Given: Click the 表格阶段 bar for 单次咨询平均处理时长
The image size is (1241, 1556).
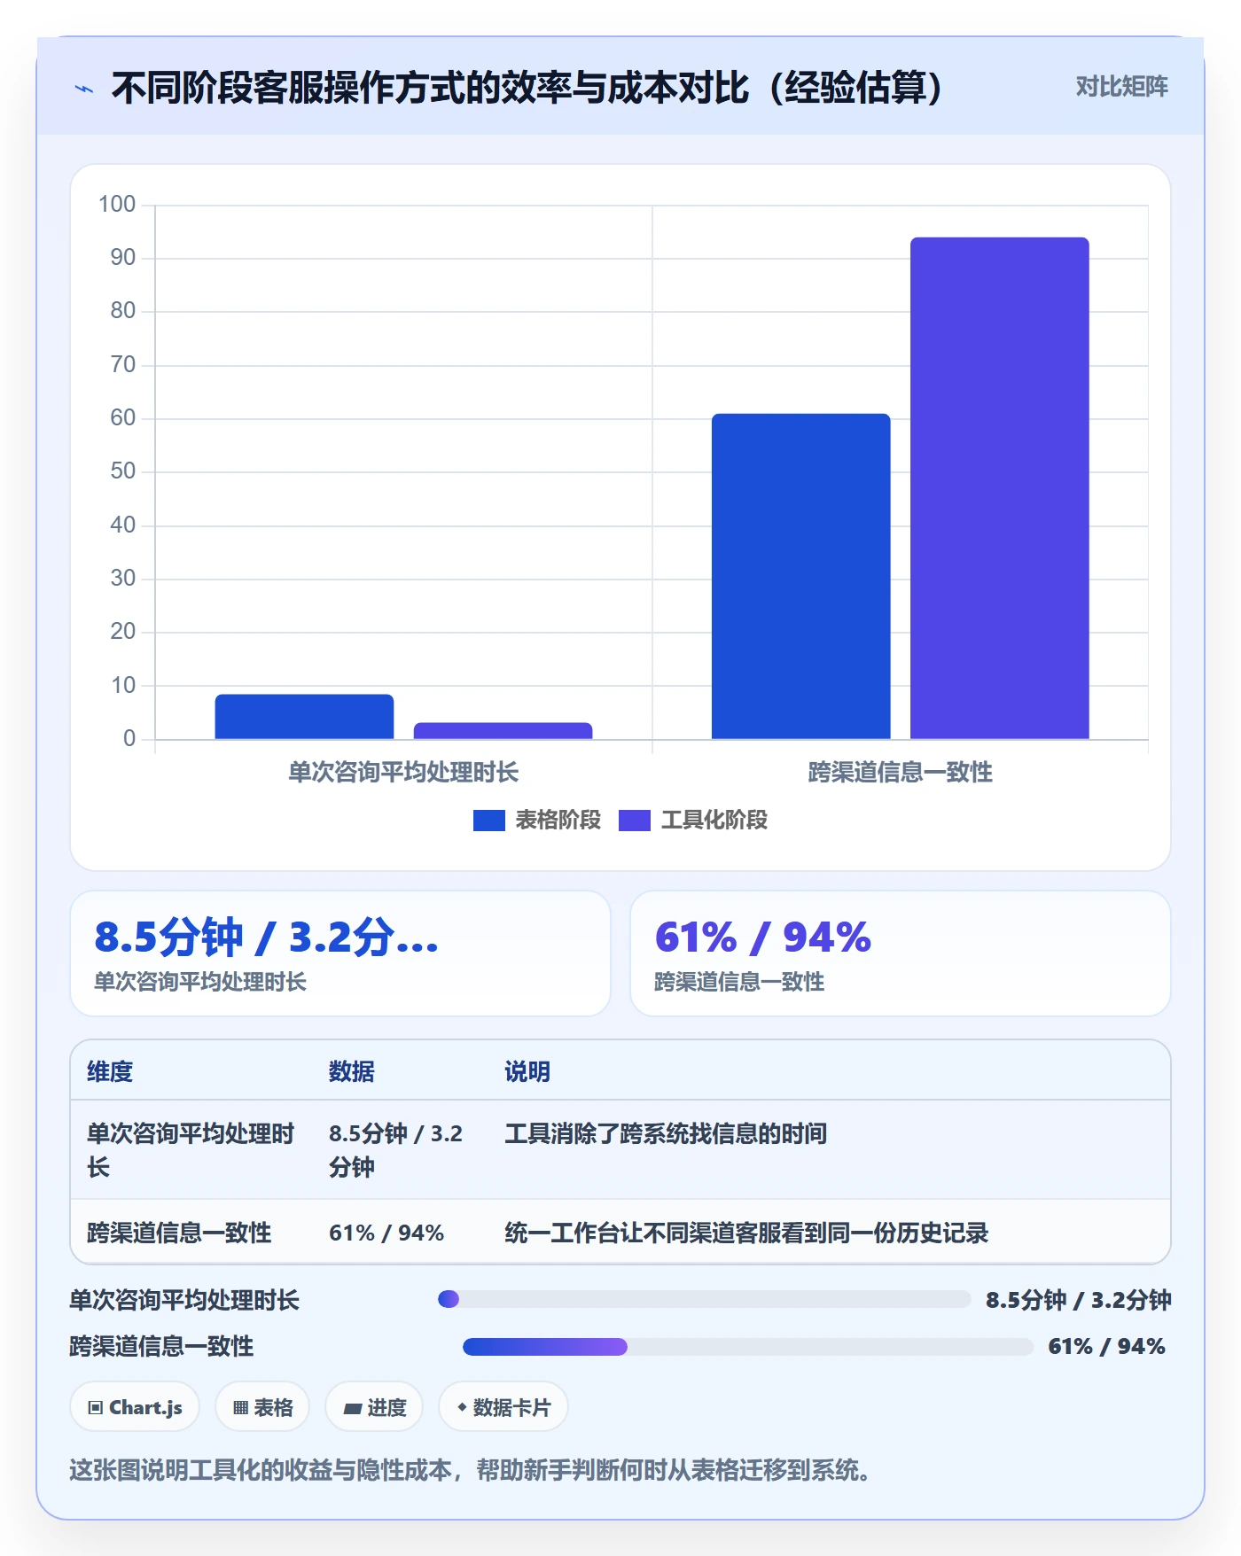Looking at the screenshot, I should coord(304,716).
